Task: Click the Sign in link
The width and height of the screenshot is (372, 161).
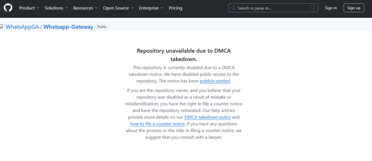Action: tap(331, 8)
